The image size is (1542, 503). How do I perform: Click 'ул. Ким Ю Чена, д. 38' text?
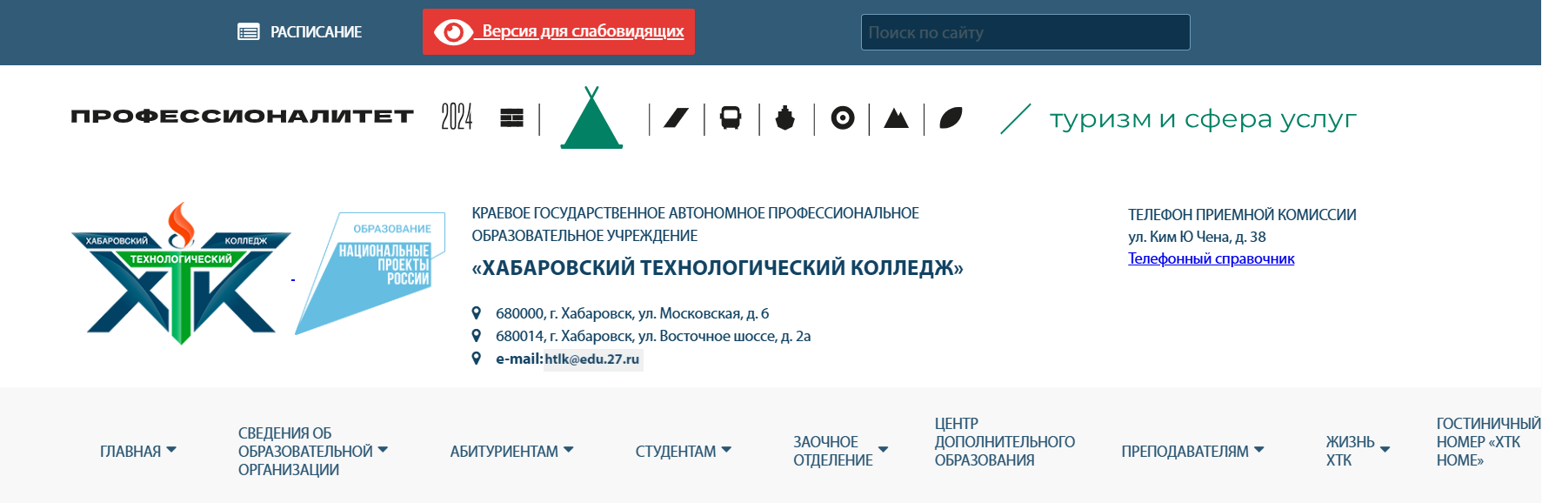pos(1197,237)
